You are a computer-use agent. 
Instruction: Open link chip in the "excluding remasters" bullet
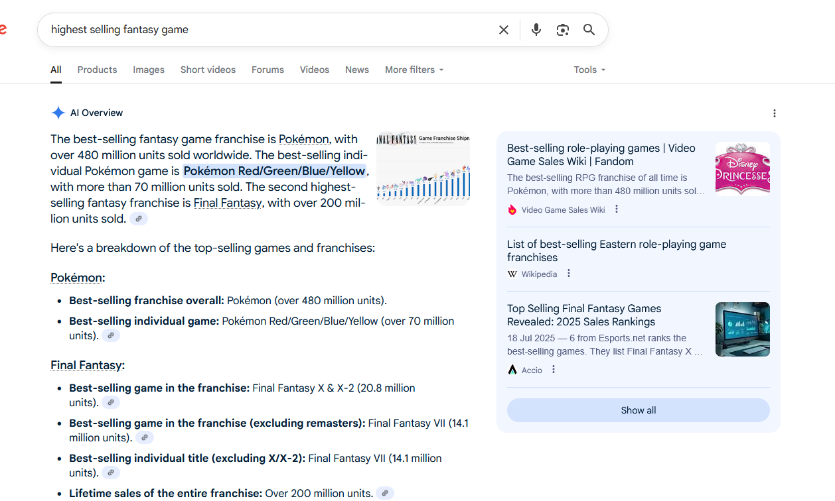pyautogui.click(x=145, y=437)
